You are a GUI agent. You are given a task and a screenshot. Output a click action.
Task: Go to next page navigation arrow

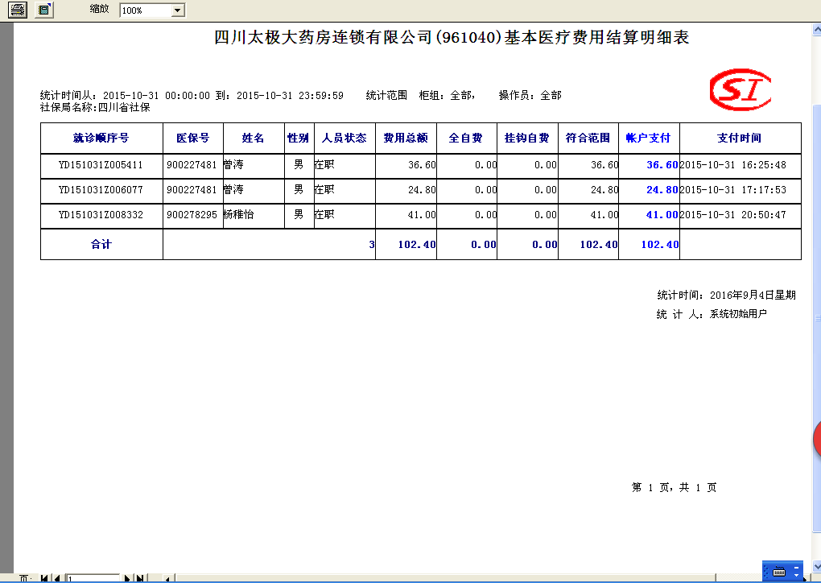coord(127,578)
